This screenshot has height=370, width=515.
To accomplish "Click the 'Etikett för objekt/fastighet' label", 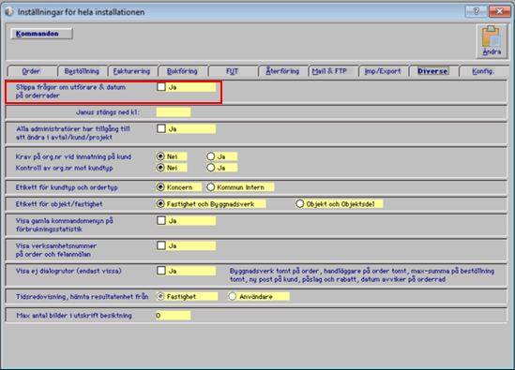I will pyautogui.click(x=59, y=204).
